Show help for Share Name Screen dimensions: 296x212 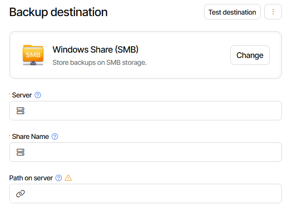tap(55, 136)
